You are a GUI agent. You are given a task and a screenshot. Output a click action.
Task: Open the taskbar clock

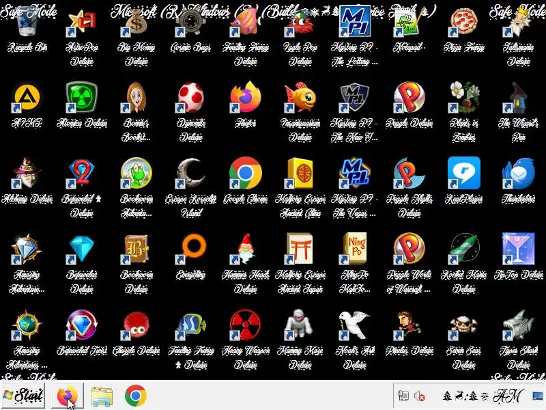click(483, 396)
